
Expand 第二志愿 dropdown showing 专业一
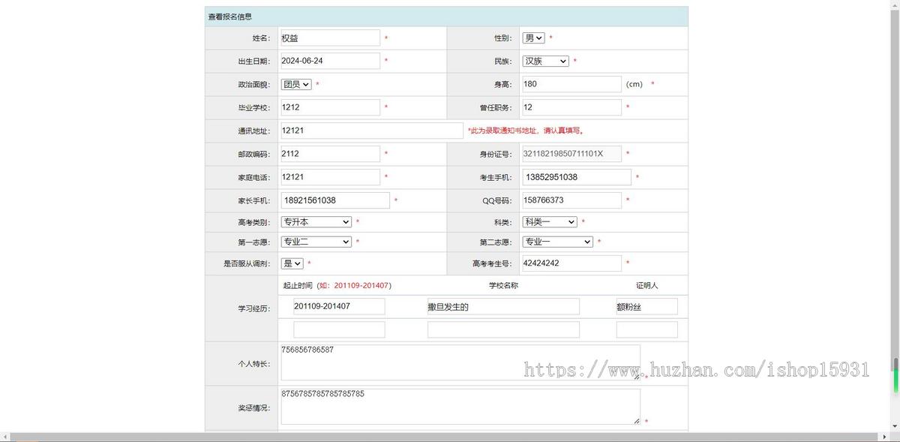tap(557, 242)
